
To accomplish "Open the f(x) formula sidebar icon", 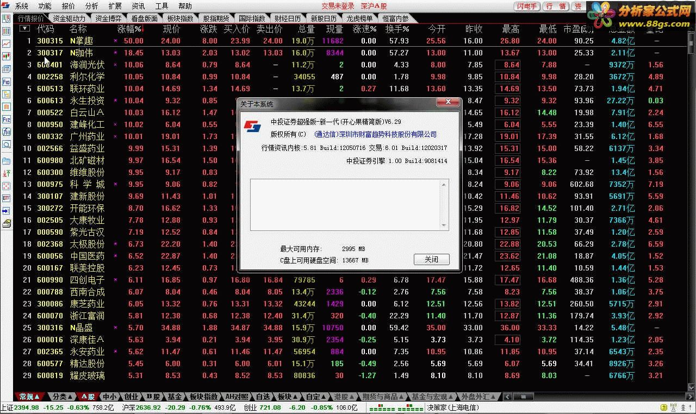I will coord(7,132).
